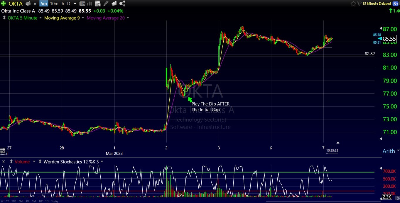Click the 85.55 current price tag
Screen dimensions: 400x203
click(389, 39)
